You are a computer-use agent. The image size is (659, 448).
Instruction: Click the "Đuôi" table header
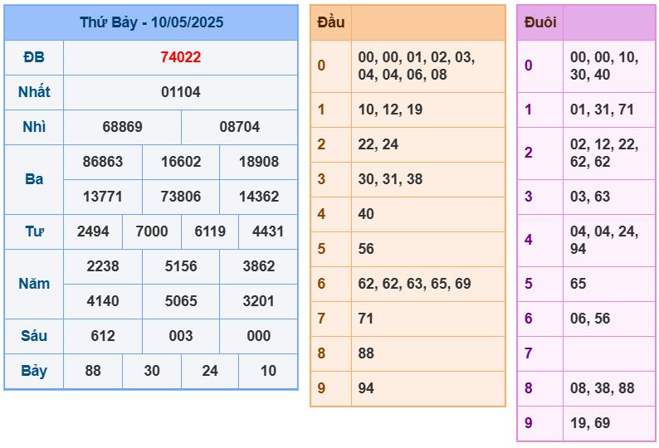(540, 22)
